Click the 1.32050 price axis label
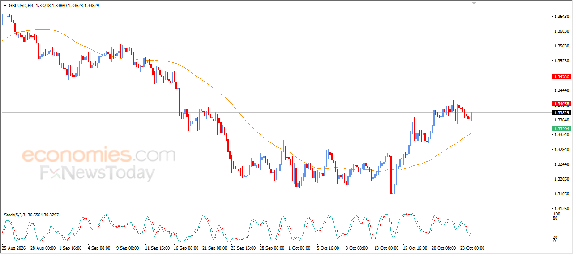573x254 pixels. click(561, 179)
